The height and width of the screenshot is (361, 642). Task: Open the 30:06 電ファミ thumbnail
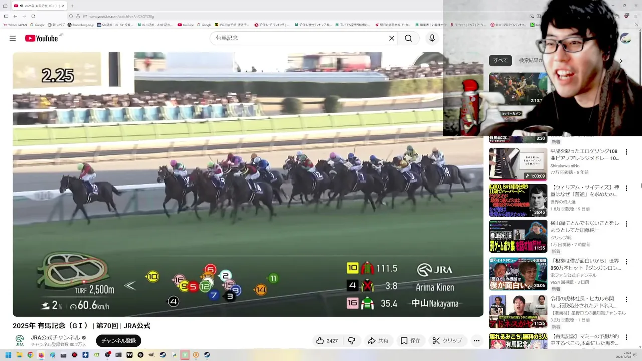coord(518,274)
